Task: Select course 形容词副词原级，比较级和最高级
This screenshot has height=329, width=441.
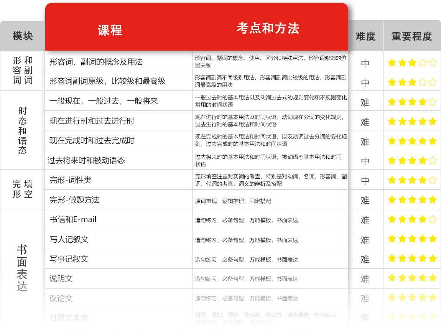Action: coord(107,81)
